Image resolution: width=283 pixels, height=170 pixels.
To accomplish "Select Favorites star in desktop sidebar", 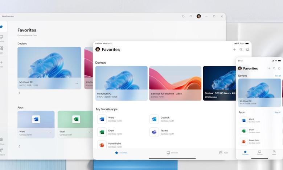I will pyautogui.click(x=1, y=27).
